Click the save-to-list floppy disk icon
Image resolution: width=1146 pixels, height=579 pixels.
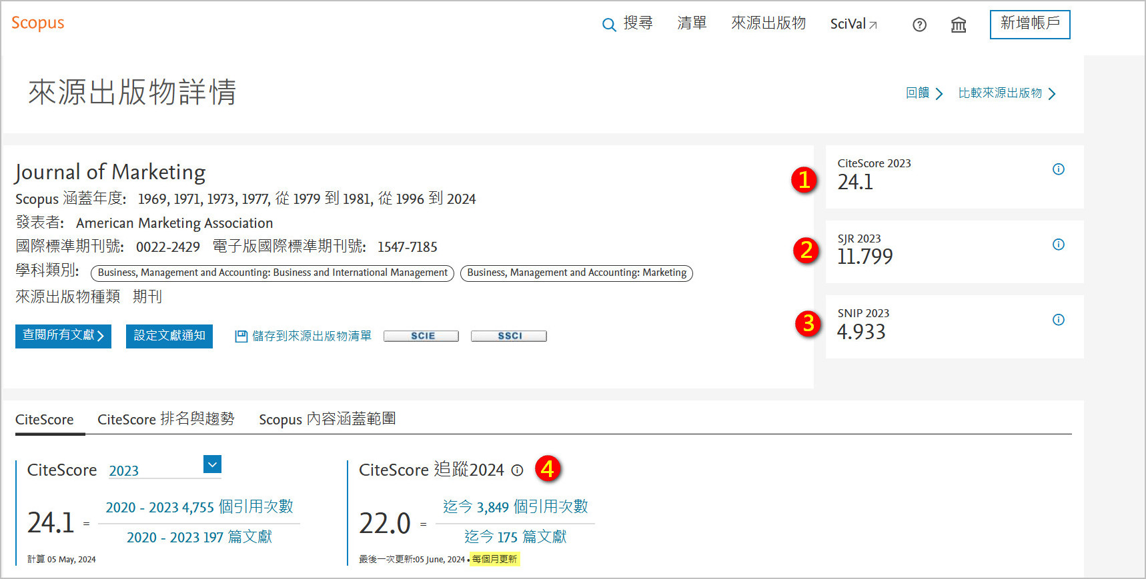click(x=241, y=336)
